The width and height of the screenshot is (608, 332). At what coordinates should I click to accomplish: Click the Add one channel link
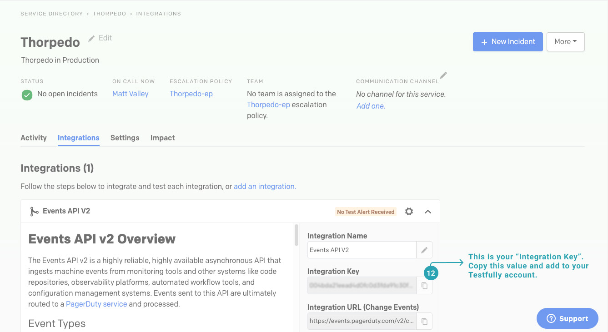tap(371, 106)
